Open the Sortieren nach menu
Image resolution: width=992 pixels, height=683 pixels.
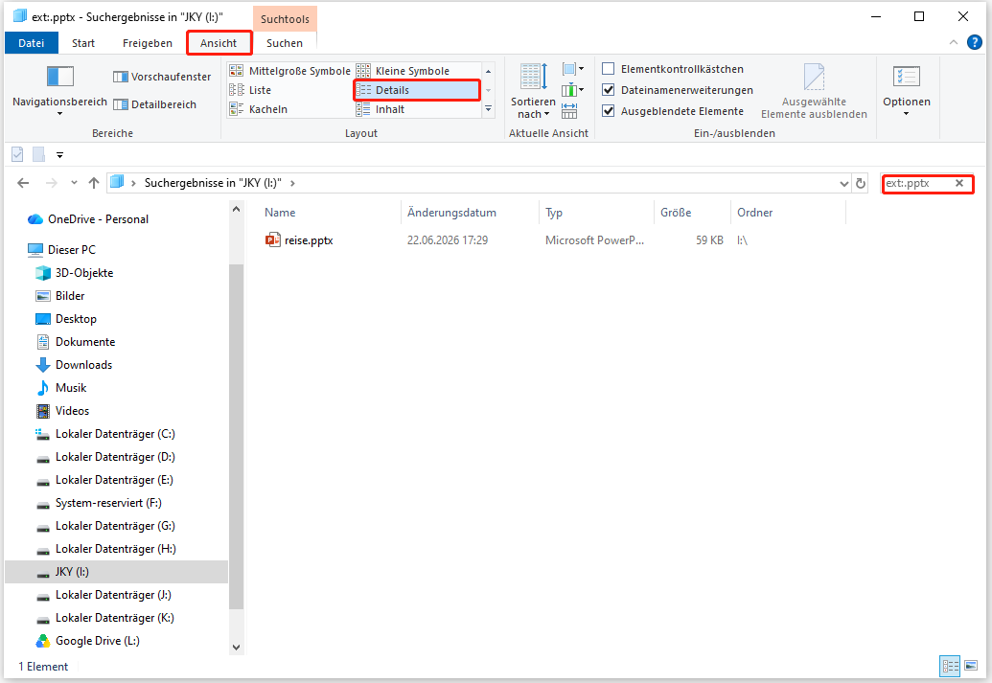(533, 92)
